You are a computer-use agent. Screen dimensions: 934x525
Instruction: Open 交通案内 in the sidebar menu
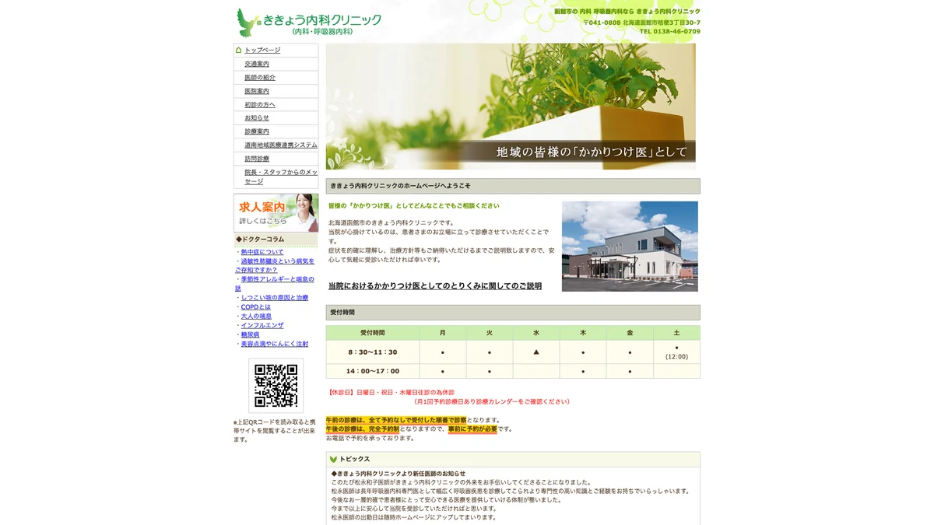tap(257, 64)
